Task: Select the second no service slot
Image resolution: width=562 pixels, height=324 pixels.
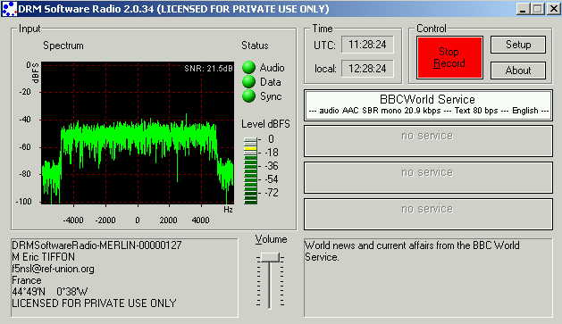Action: 428,178
